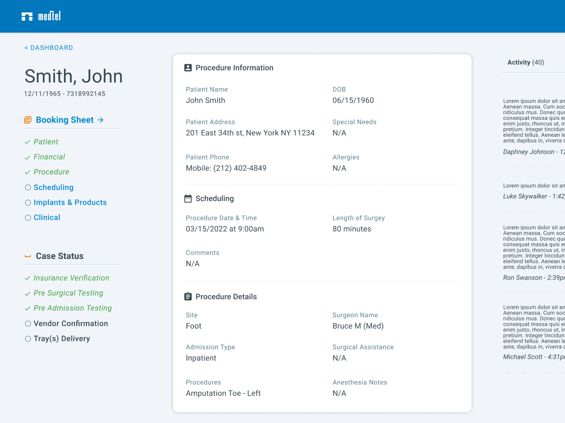Click the Pre Admission Testing status item
565x423 pixels.
tap(73, 308)
